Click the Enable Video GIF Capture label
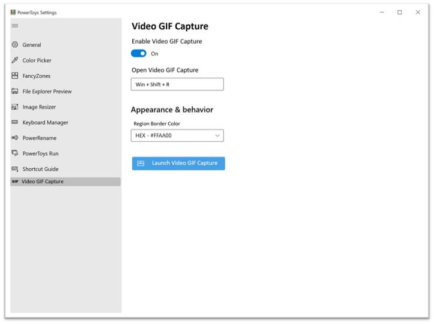Screen dimensions: 434x324 (167, 41)
